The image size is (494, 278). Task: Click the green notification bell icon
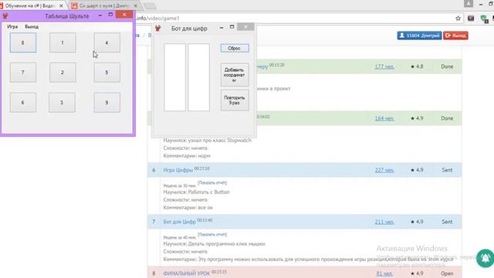pyautogui.click(x=486, y=258)
